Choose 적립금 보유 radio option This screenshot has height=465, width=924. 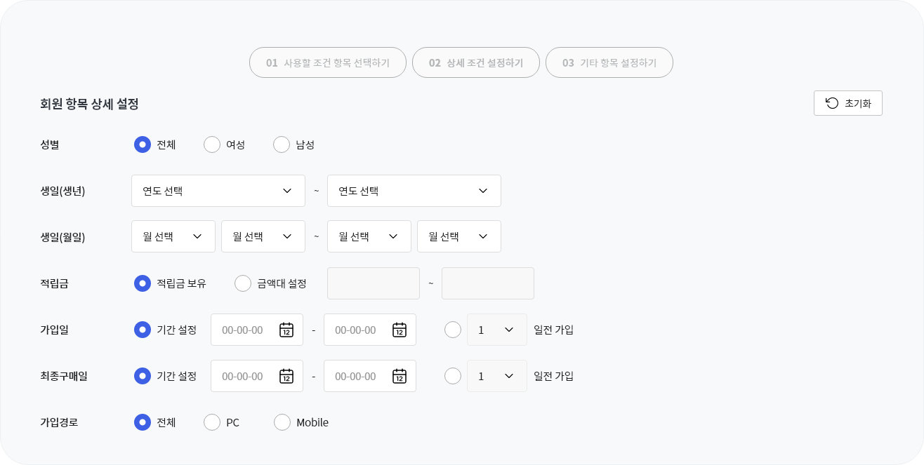pyautogui.click(x=143, y=283)
